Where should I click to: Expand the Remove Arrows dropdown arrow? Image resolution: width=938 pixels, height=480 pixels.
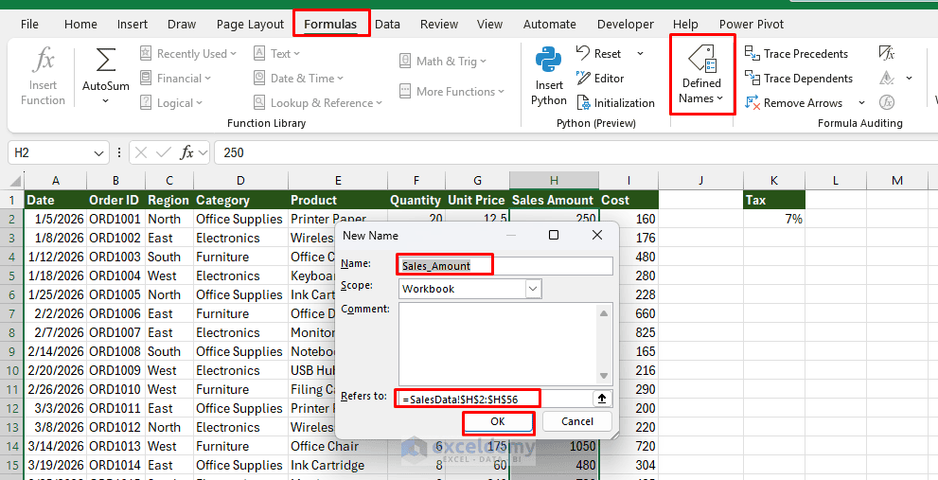pos(861,103)
